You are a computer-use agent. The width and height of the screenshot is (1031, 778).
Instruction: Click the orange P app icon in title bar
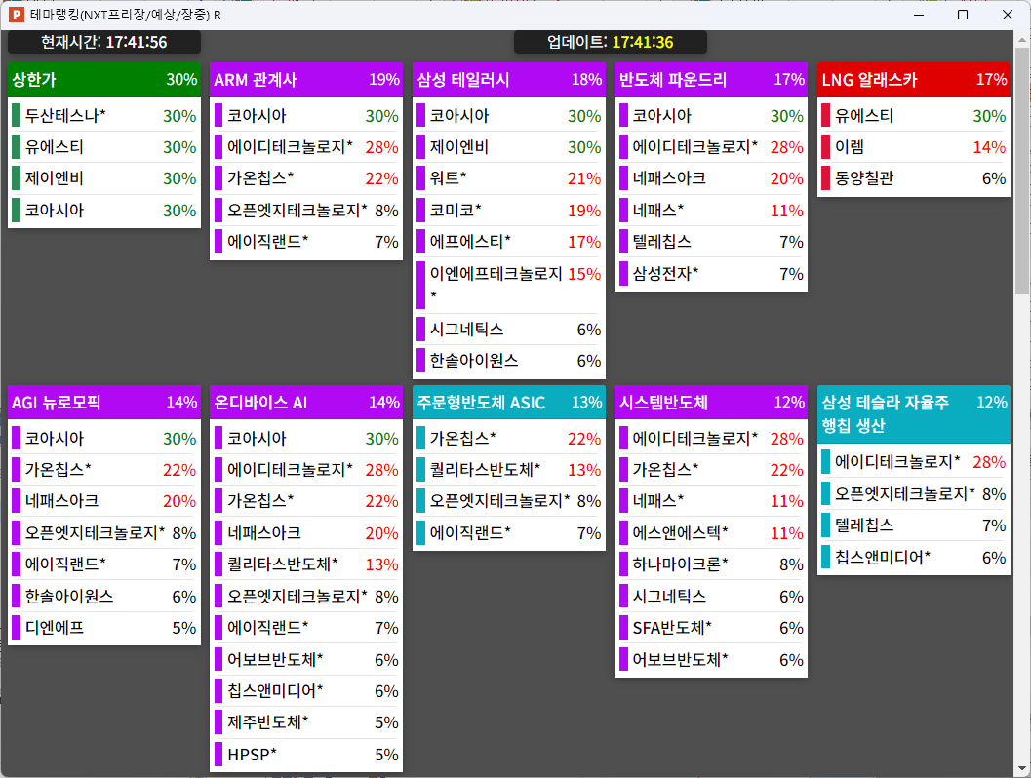pyautogui.click(x=16, y=15)
